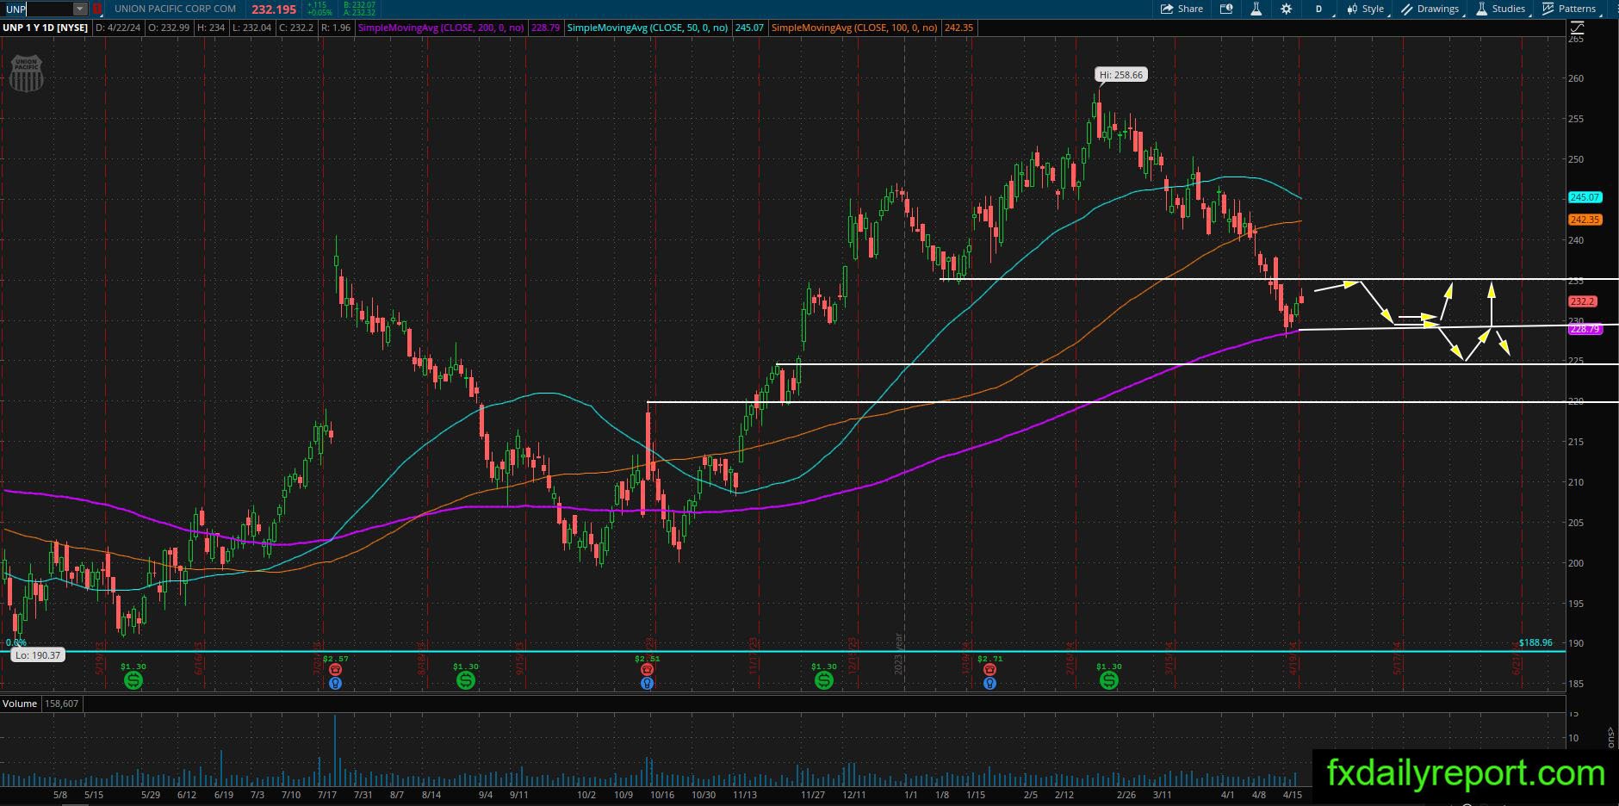Click the 'UNP 1 Y 1D [NYSE]' chart title

45,28
